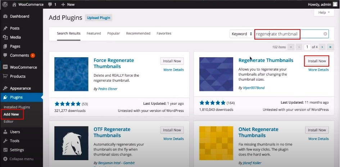Open the WordPress logo menu
Image resolution: width=340 pixels, height=167 pixels.
coord(5,4)
